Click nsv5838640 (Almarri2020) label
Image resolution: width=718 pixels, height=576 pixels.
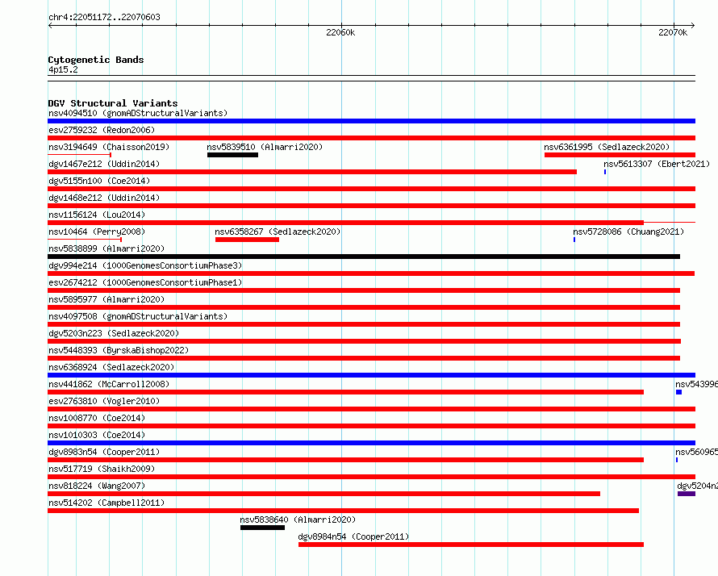coord(298,520)
